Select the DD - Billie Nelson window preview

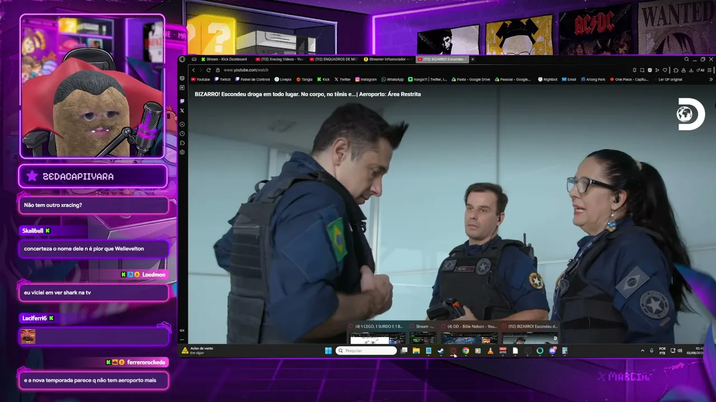(x=469, y=334)
